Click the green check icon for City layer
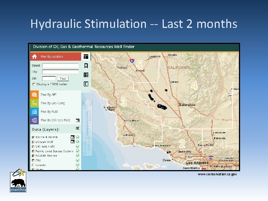Viewport: 268px width, 201px height. coord(77,160)
